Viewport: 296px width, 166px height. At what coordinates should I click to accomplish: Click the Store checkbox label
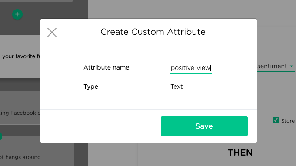tap(288, 121)
